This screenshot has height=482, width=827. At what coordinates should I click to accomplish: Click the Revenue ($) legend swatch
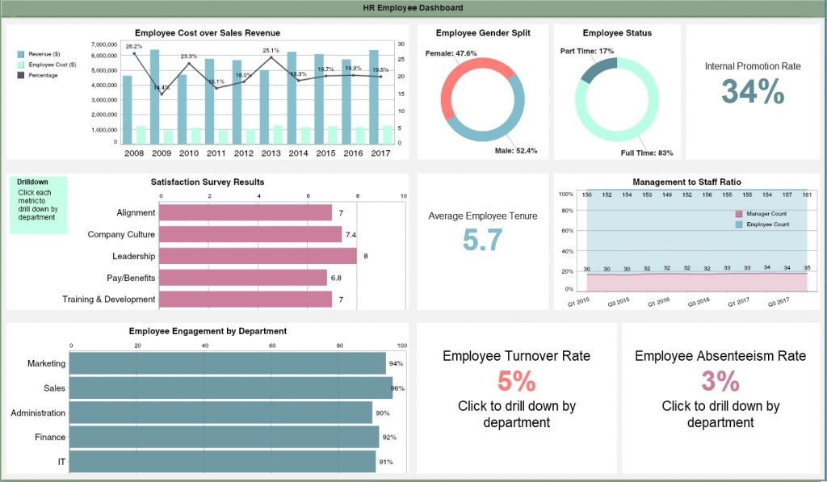click(x=21, y=53)
